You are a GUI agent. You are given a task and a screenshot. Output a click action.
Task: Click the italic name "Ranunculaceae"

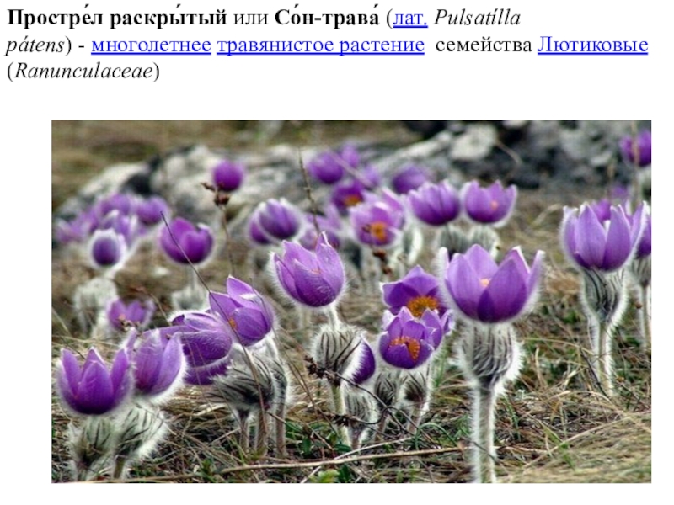click(x=83, y=72)
